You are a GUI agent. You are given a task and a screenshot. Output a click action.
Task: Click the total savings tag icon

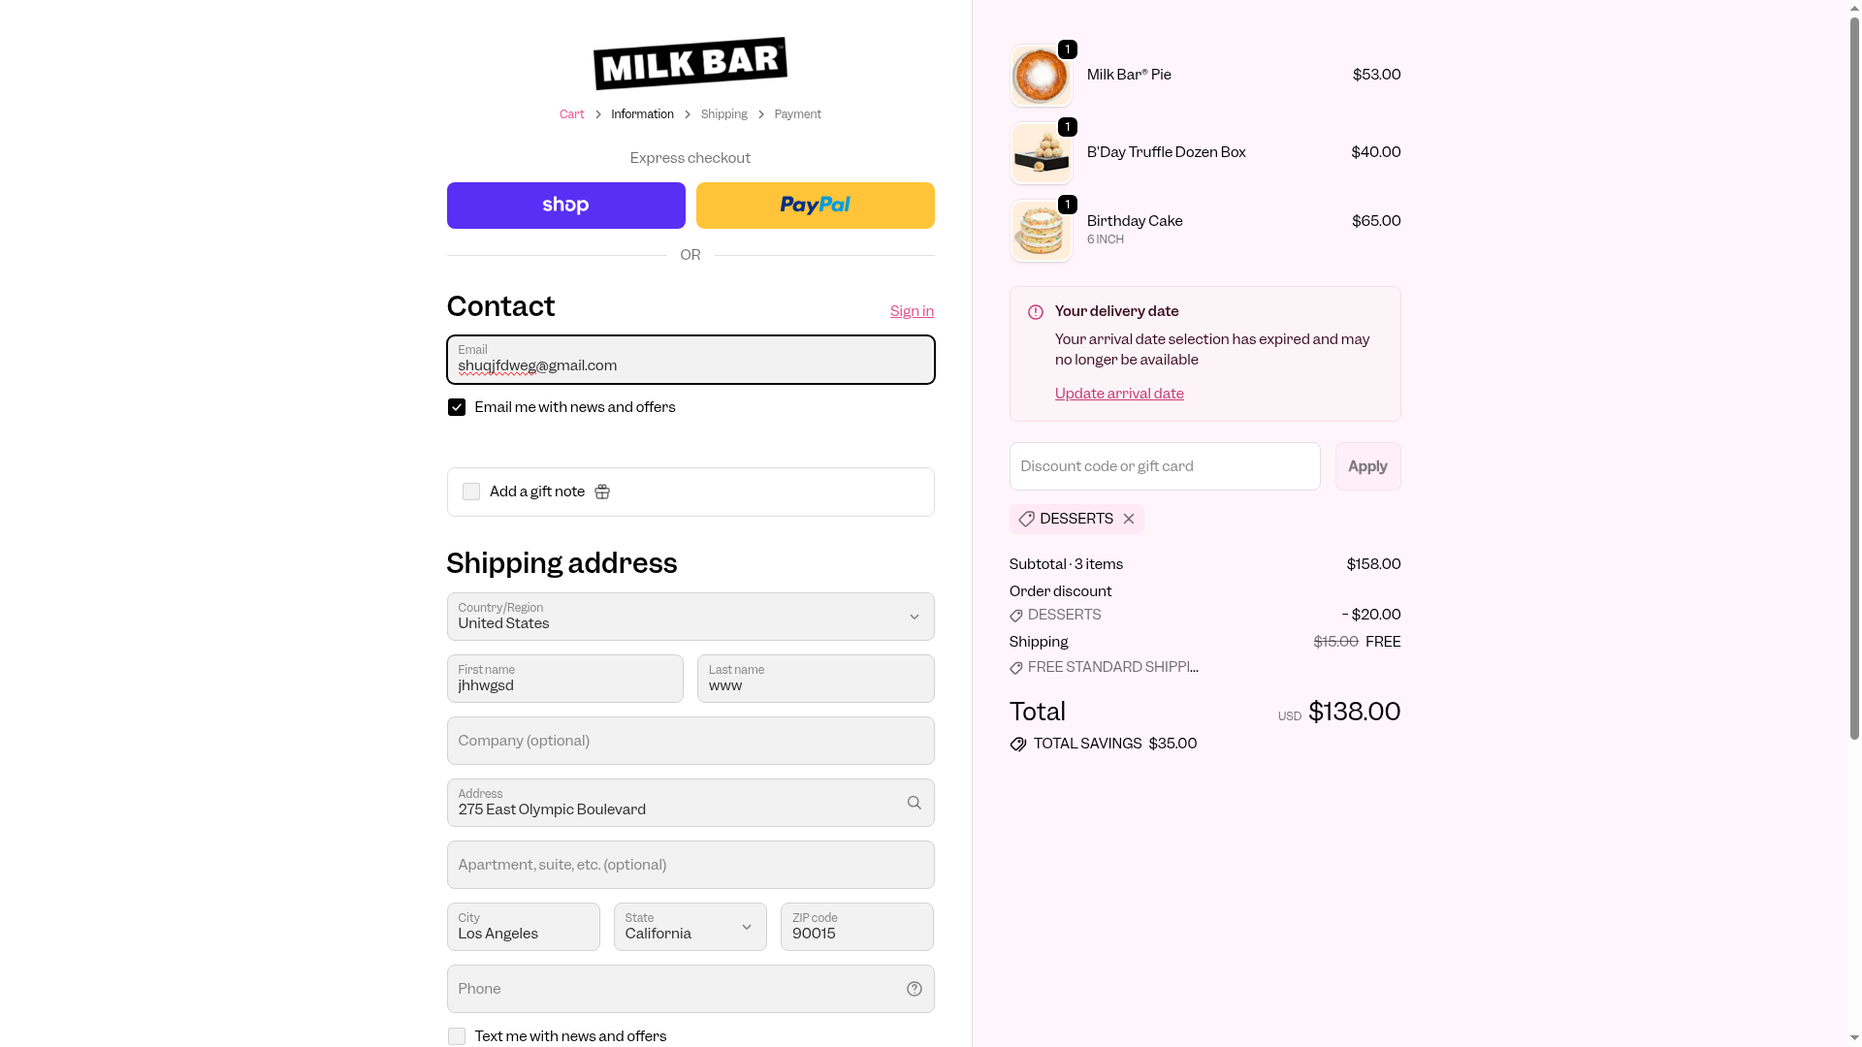(x=1018, y=745)
